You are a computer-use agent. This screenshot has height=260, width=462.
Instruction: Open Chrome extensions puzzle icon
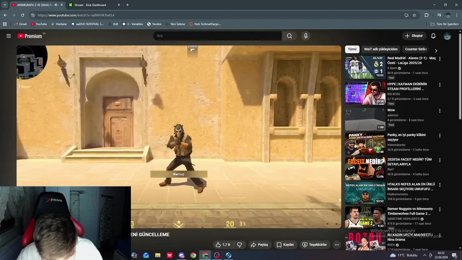click(427, 15)
